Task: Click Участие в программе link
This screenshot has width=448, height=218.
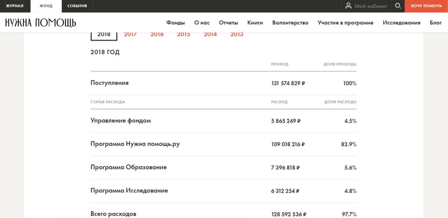Action: pyautogui.click(x=345, y=23)
